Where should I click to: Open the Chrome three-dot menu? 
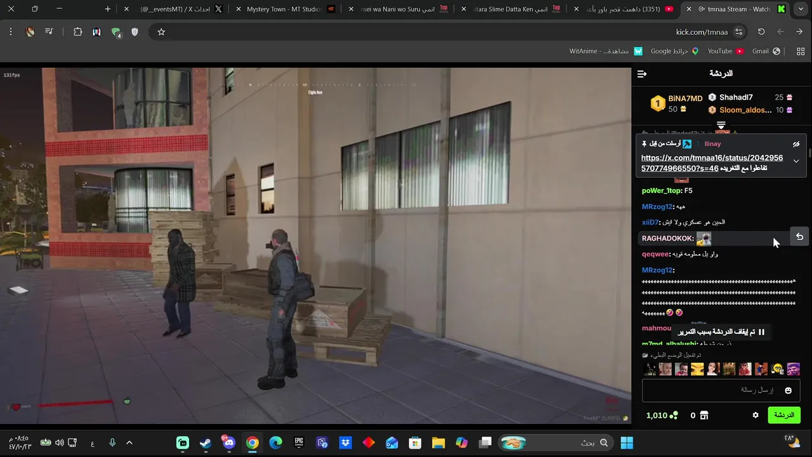point(11,32)
